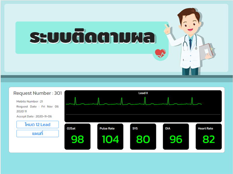Click the แผนที่ map button
The image size is (233, 174).
point(38,134)
